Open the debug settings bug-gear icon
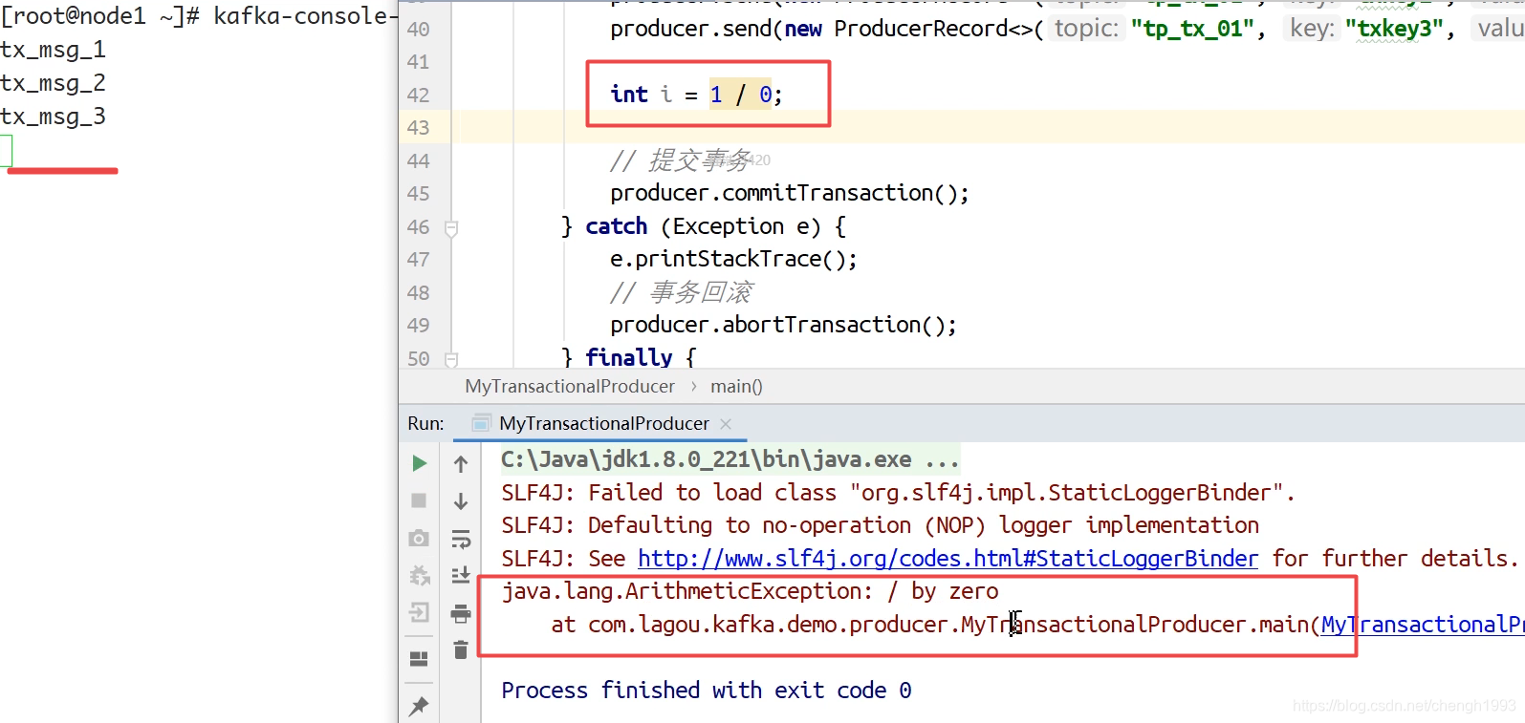The image size is (1525, 723). pyautogui.click(x=419, y=575)
